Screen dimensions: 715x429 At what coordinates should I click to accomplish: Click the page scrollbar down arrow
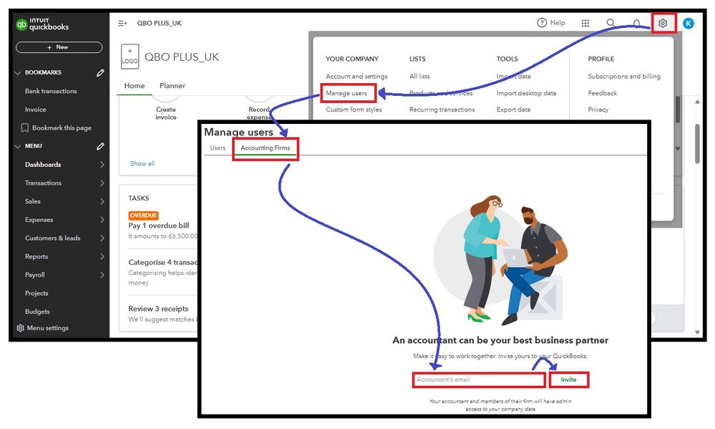(x=697, y=332)
